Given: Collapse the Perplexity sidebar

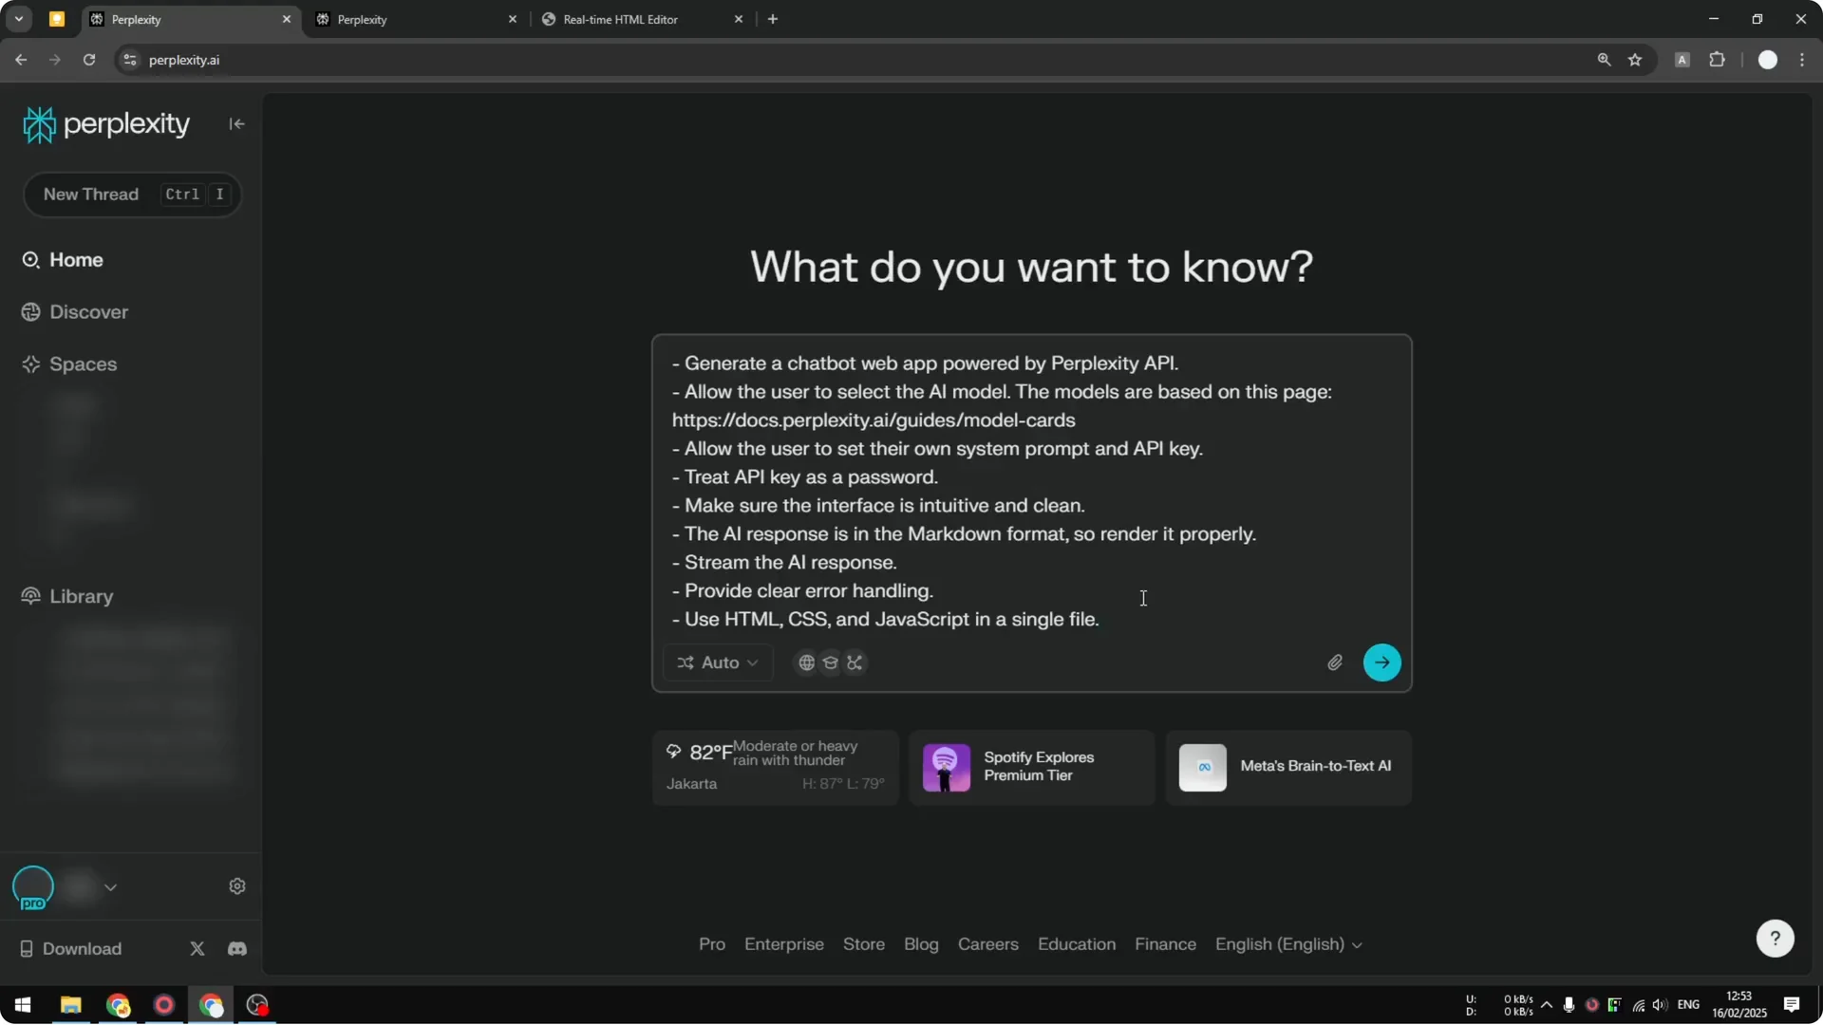Looking at the screenshot, I should tap(236, 123).
